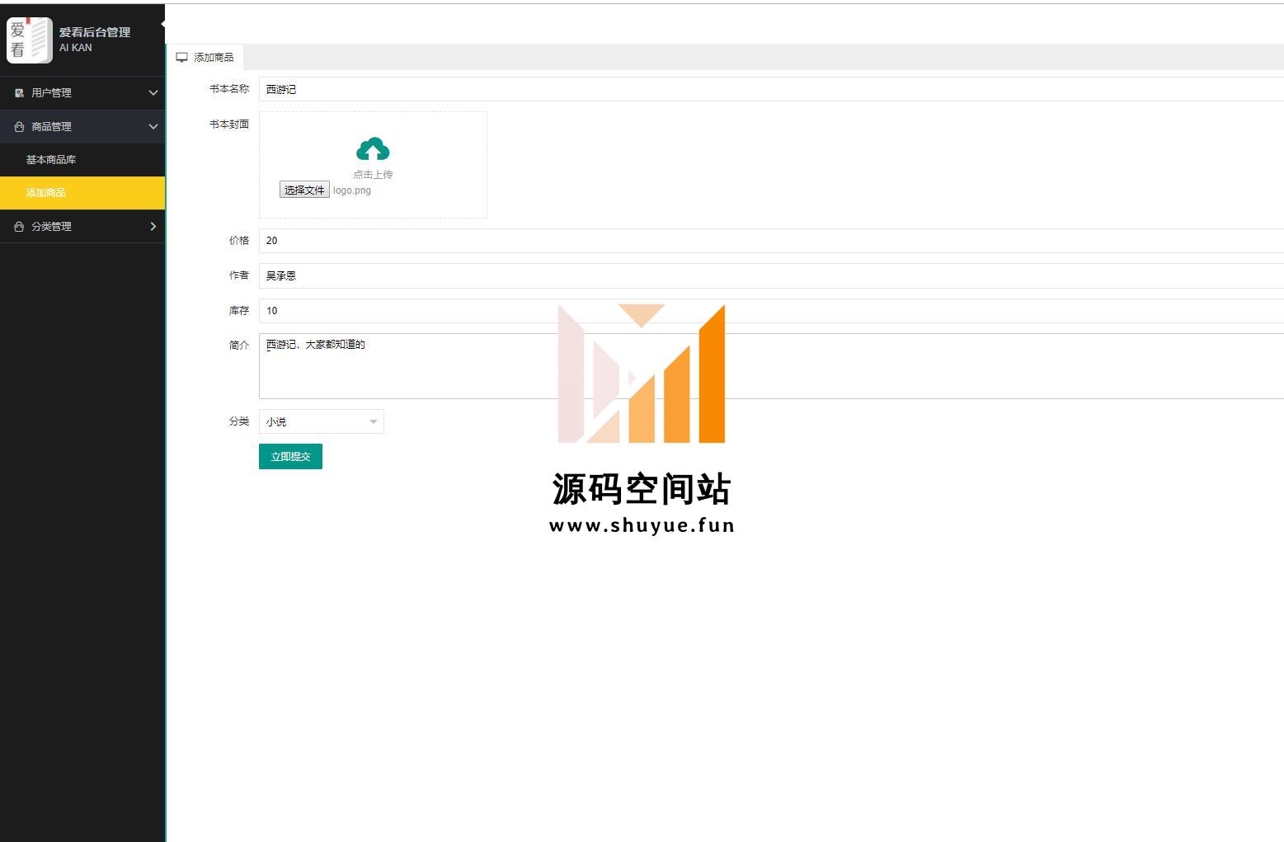The image size is (1284, 842).
Task: Click the 书本名称 field containing 西游记
Action: 771,89
